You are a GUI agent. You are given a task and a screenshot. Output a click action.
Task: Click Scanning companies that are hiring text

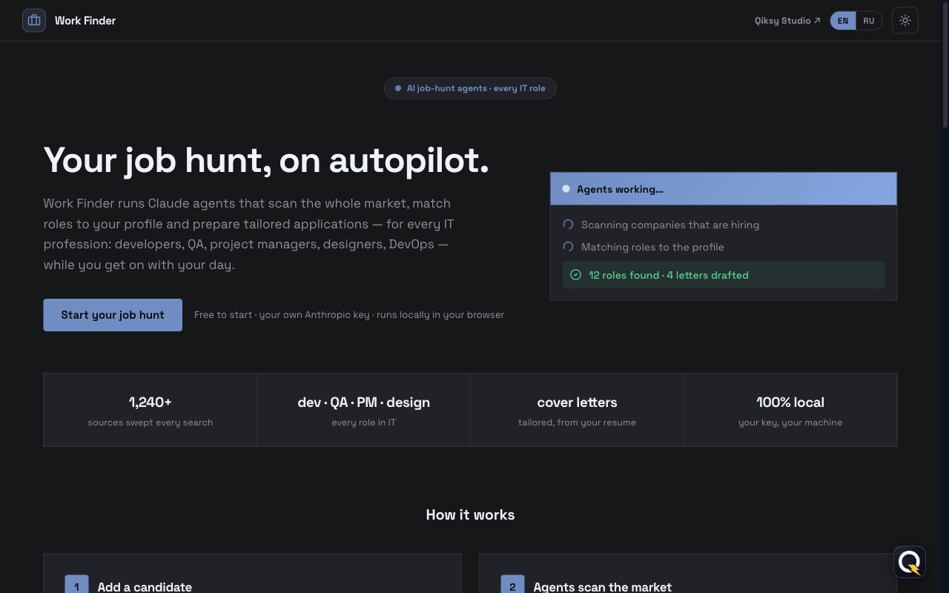pos(670,225)
